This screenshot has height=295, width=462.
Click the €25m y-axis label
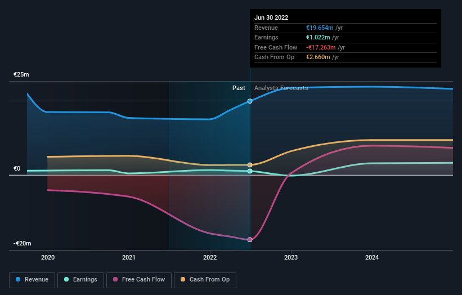(21, 74)
